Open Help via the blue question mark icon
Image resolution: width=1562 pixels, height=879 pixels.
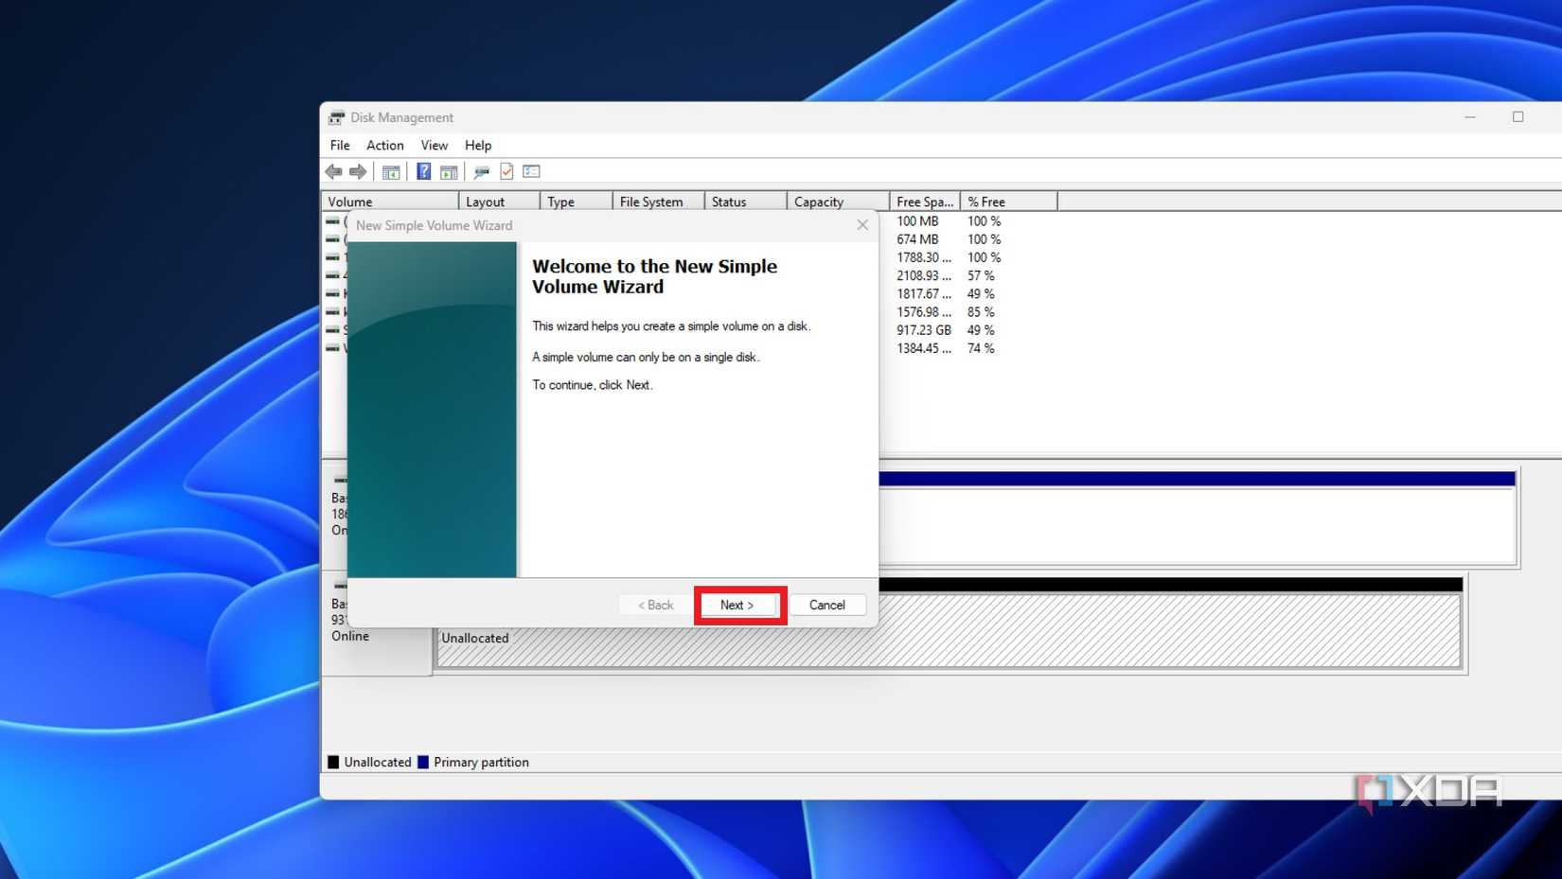423,171
